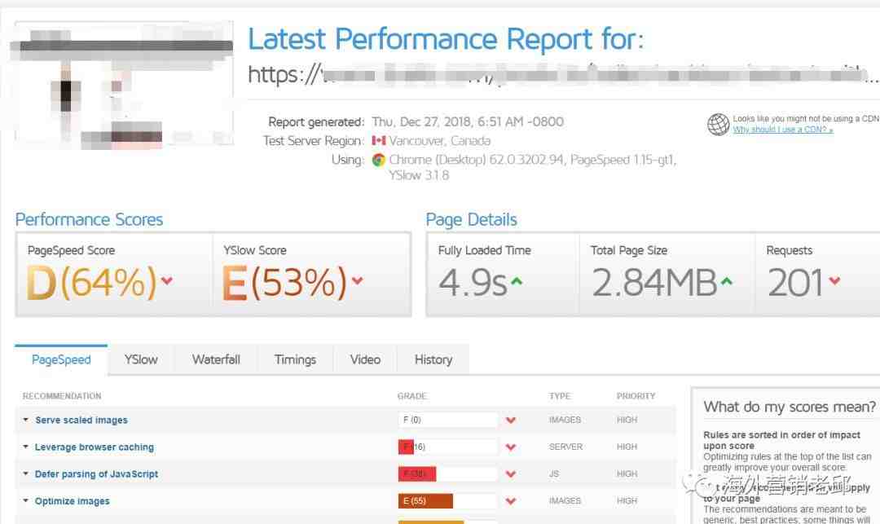This screenshot has height=524, width=880.
Task: Click the Canada flag icon near Vancouver
Action: 378,141
